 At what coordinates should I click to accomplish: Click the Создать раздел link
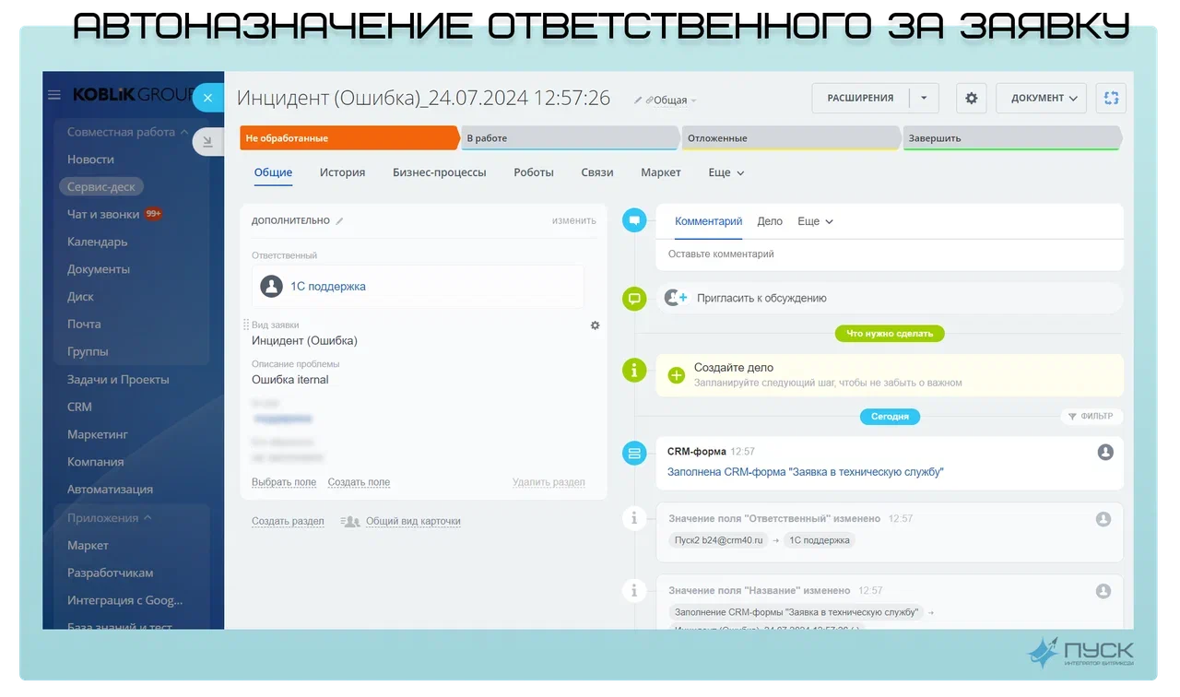[x=288, y=521]
